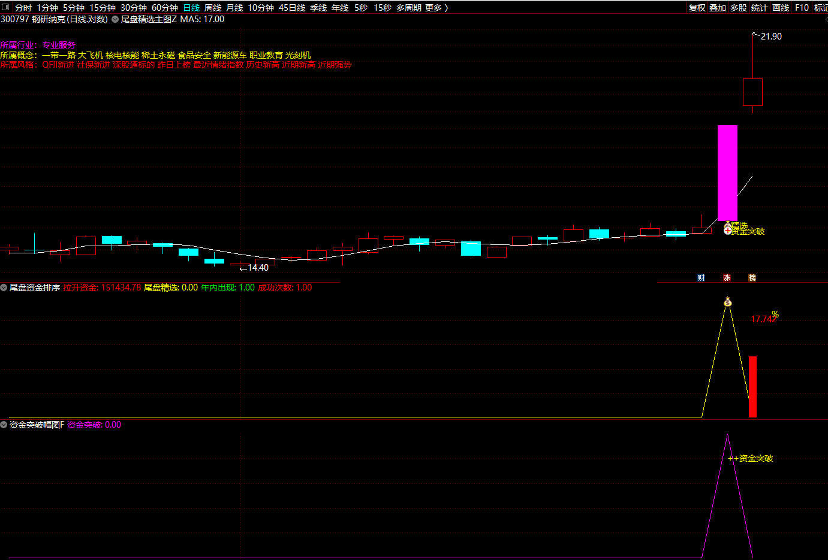Click the 涨 marker icon
828x560 pixels.
point(727,278)
